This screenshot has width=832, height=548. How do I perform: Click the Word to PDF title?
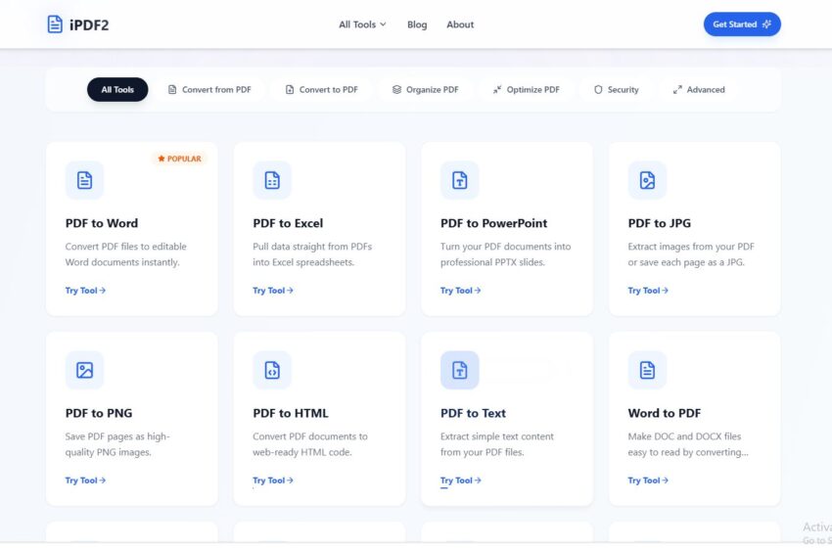coord(665,413)
